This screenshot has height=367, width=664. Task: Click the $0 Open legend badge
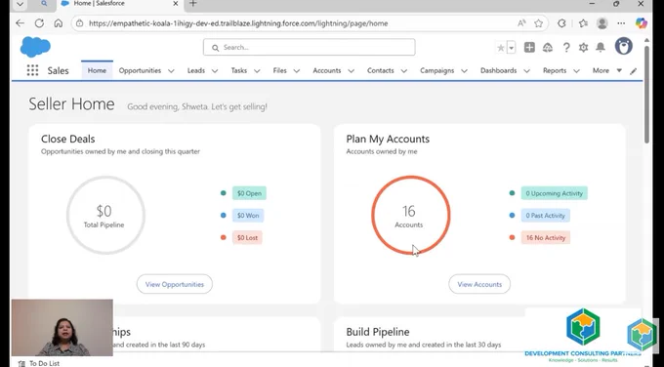click(x=249, y=193)
